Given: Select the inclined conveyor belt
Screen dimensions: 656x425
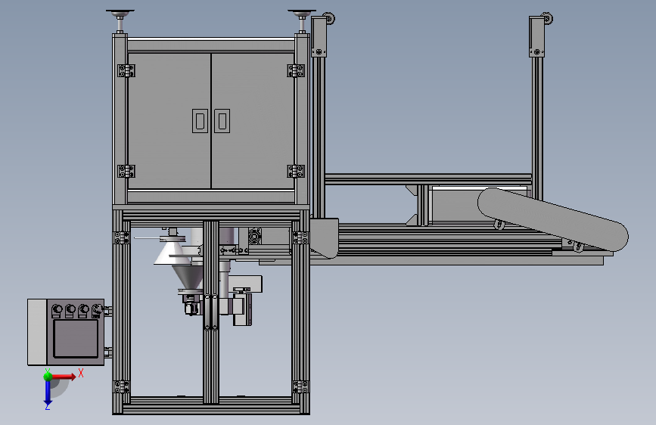Looking at the screenshot, I should pos(552,219).
